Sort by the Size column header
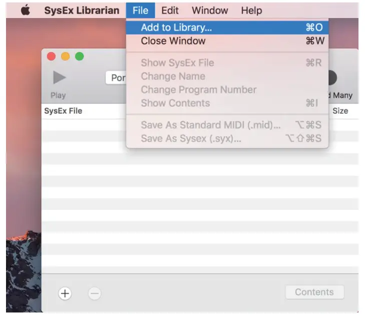 pos(340,111)
